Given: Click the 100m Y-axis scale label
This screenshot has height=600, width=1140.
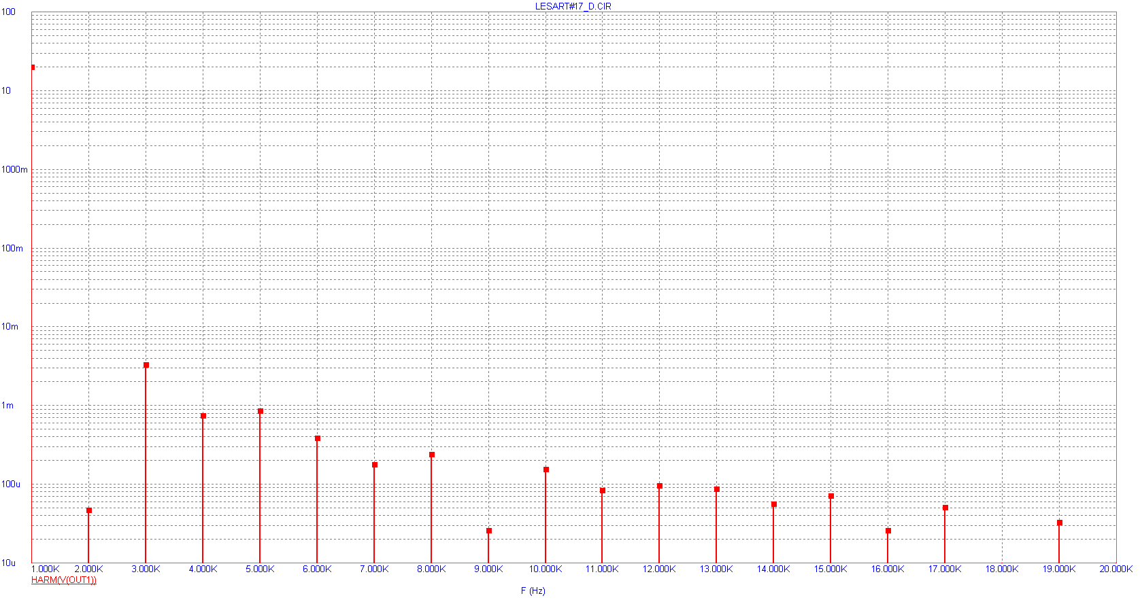Looking at the screenshot, I should 12,248.
